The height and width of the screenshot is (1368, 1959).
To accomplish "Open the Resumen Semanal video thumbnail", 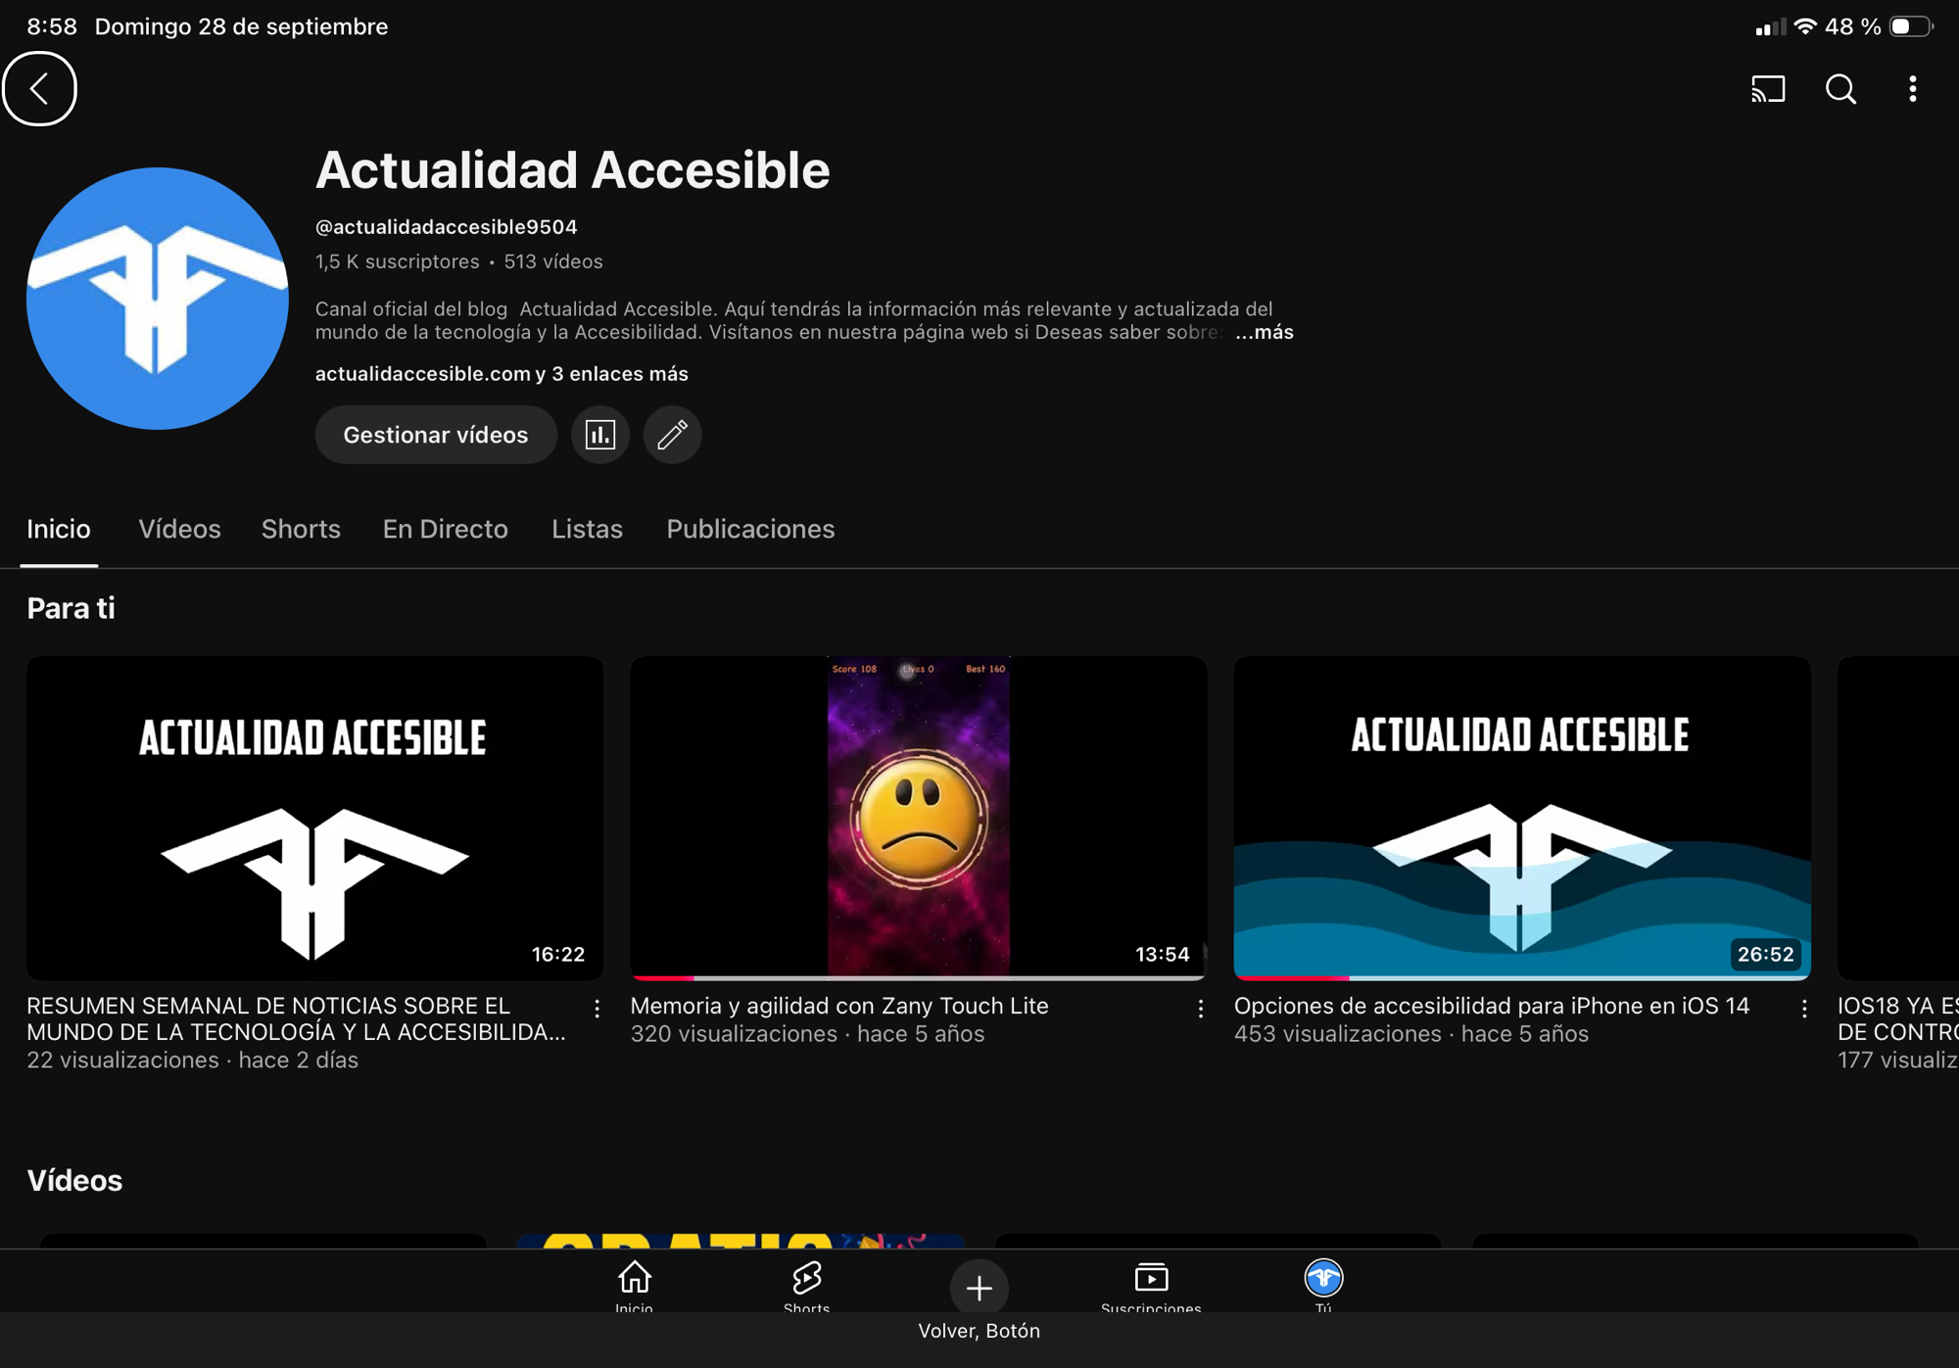I will click(314, 818).
